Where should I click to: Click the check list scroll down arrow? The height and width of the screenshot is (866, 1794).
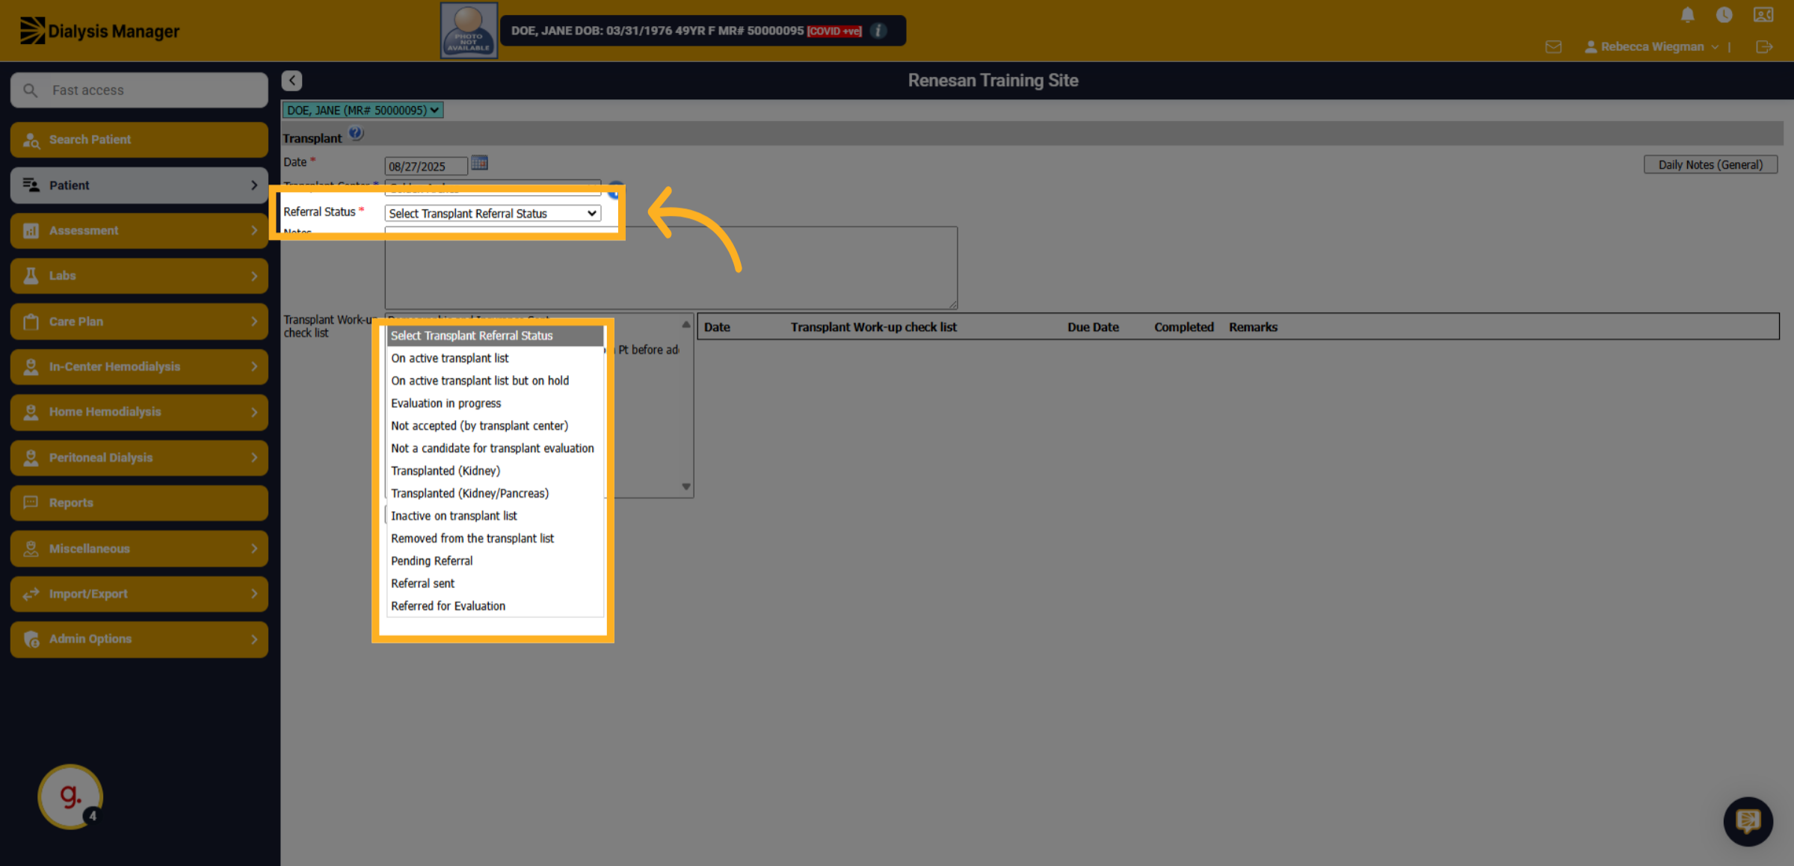pyautogui.click(x=685, y=486)
